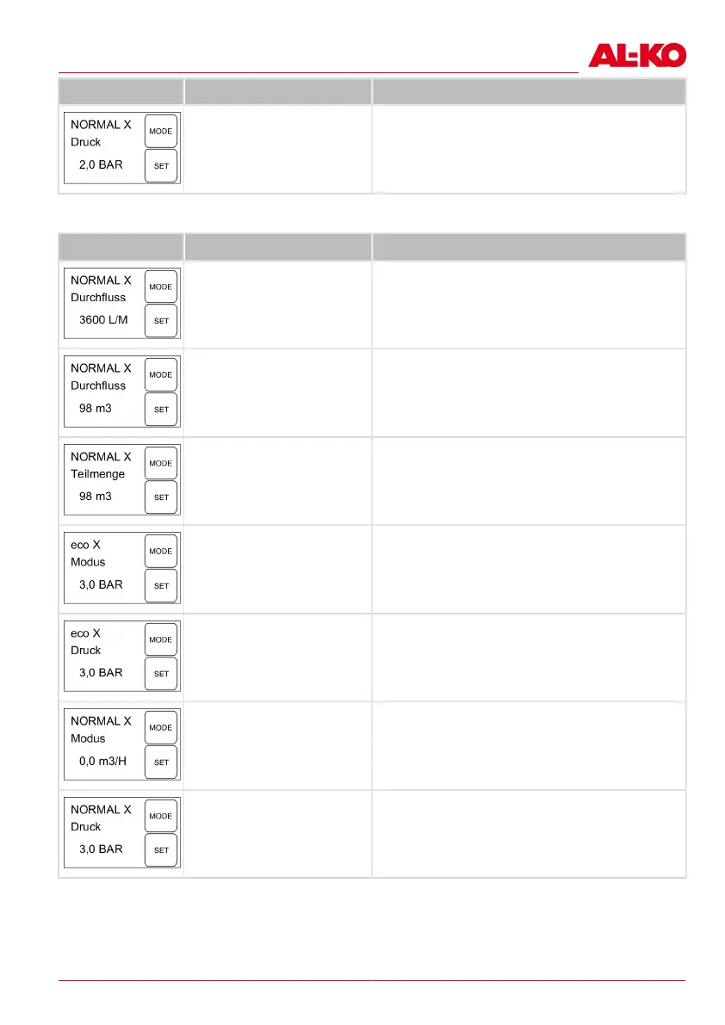This screenshot has width=725, height=1025.
Task: Click the Teilmenge display text
Action: 97,474
